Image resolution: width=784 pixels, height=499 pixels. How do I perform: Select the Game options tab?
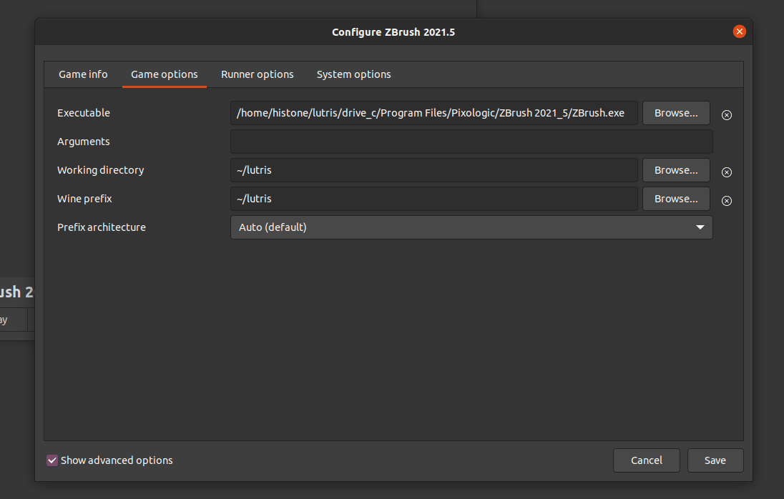click(x=165, y=74)
